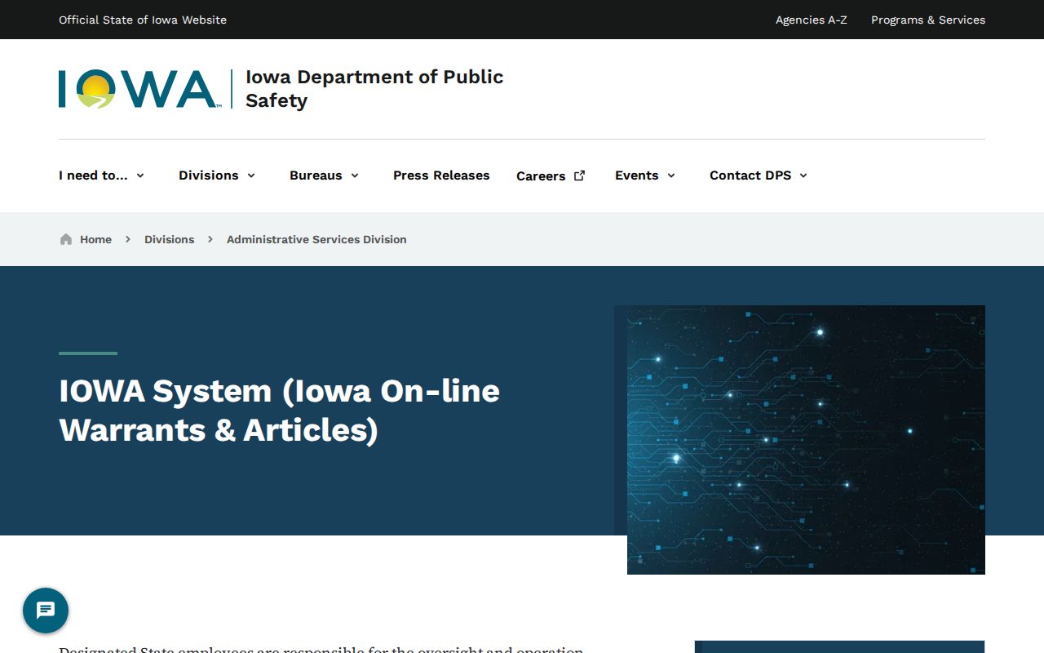This screenshot has width=1044, height=653.
Task: Click the "IOWA System" page heading
Action: pos(280,411)
